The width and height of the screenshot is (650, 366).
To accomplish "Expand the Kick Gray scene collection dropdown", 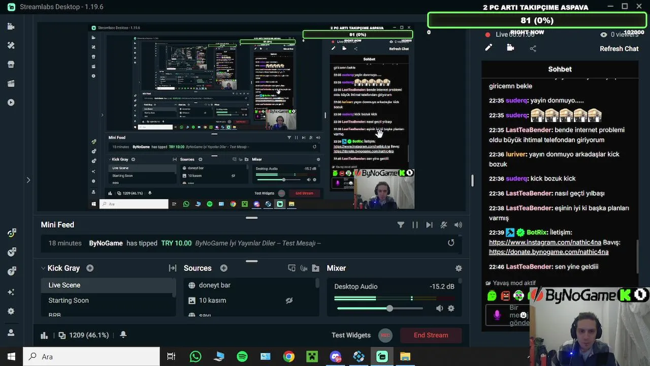I will [44, 268].
